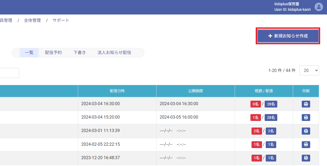Image resolution: width=327 pixels, height=166 pixels.
Task: Click the 印刷 column header
Action: pos(306,91)
